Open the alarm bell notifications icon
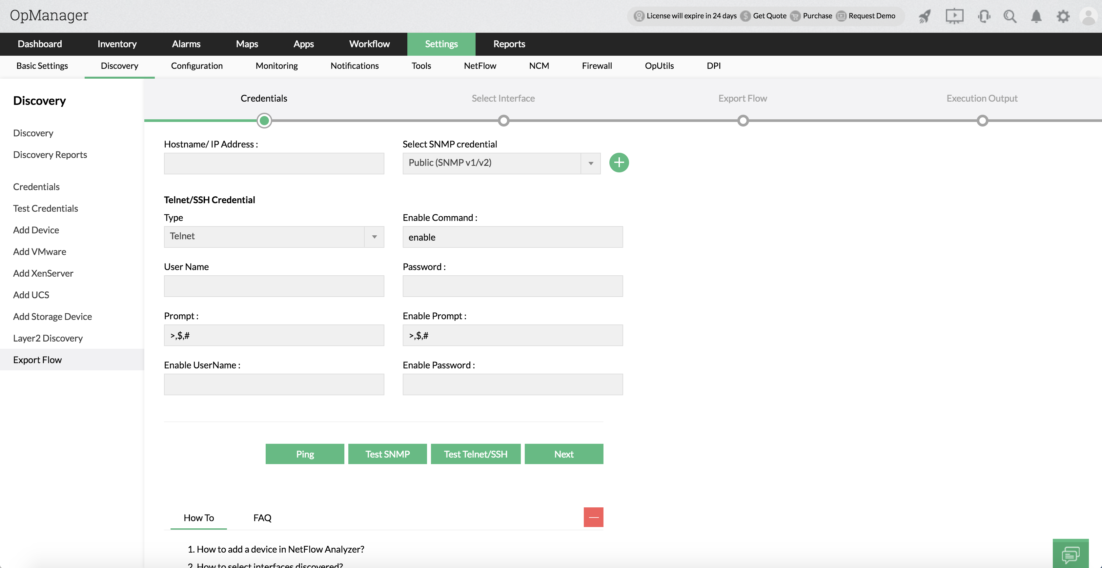Screen dimensions: 1102x568 [x=1036, y=16]
